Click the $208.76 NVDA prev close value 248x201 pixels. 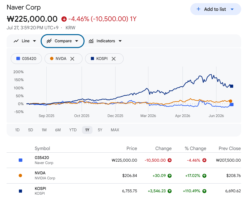(234, 176)
